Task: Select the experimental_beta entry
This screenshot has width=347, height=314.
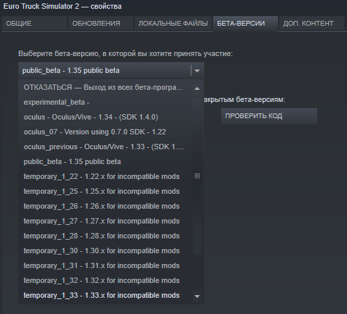Action: coord(106,102)
